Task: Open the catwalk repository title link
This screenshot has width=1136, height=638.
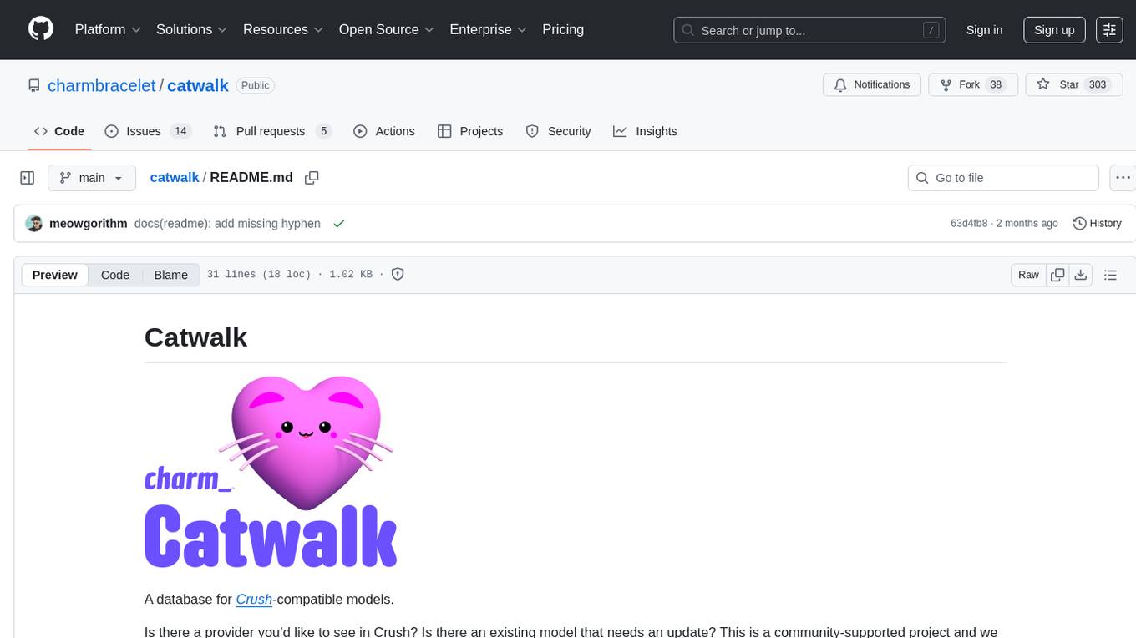Action: 198,85
